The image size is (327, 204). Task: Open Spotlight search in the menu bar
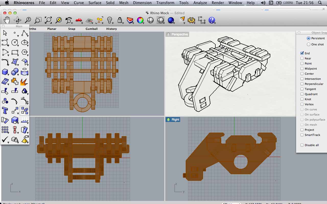pyautogui.click(x=320, y=3)
